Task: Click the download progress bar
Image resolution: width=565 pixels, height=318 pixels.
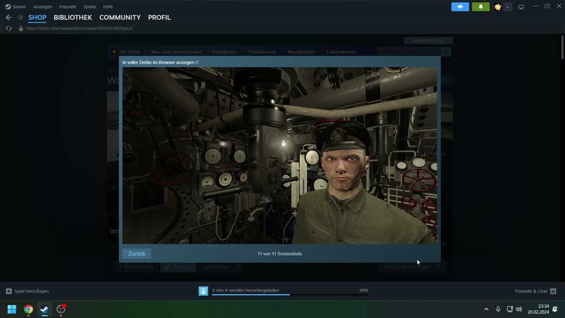Action: (x=290, y=295)
